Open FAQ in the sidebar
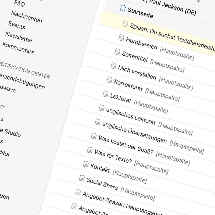 [x=19, y=3]
